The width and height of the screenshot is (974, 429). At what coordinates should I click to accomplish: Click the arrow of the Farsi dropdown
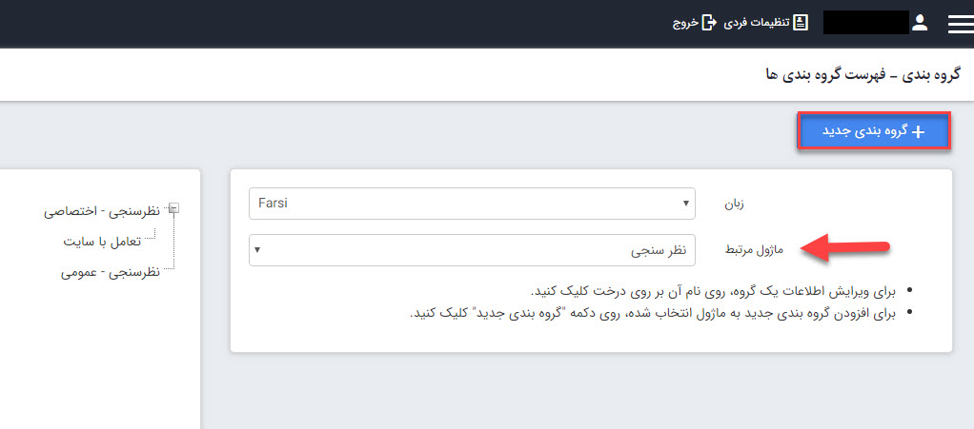(x=686, y=204)
